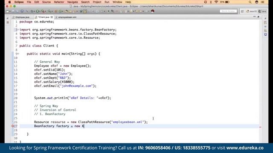Click the second icon in left trim bar
Image resolution: width=273 pixels, height=153 pixels.
click(8, 23)
